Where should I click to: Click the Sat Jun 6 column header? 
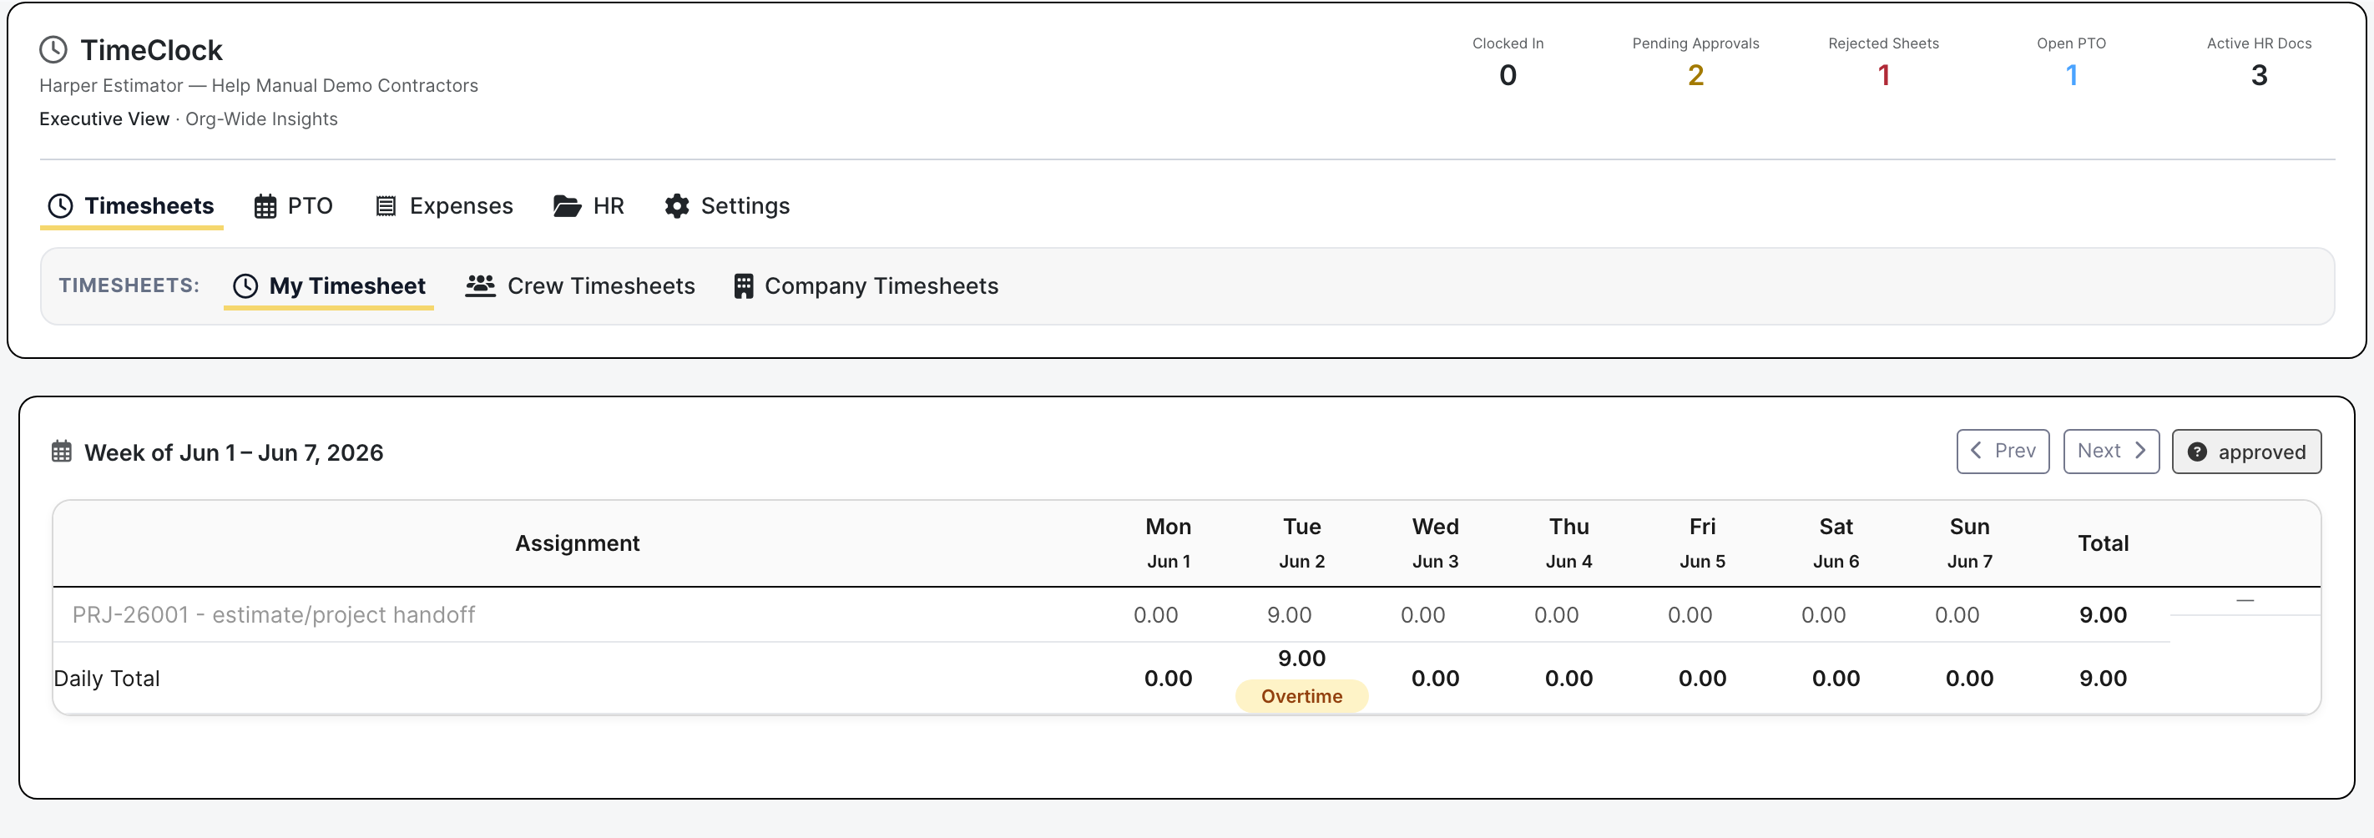[1836, 543]
